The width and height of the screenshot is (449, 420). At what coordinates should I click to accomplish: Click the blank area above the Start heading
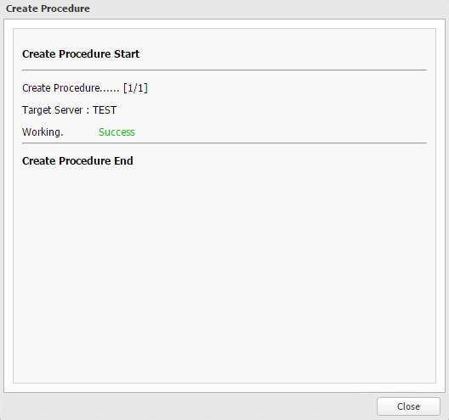click(224, 37)
